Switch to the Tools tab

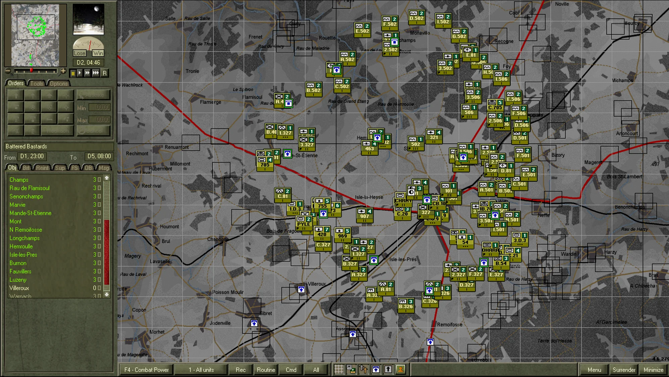(x=37, y=83)
